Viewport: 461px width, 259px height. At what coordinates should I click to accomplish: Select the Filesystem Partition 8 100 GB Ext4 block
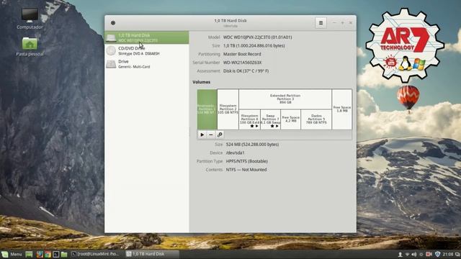coord(250,119)
